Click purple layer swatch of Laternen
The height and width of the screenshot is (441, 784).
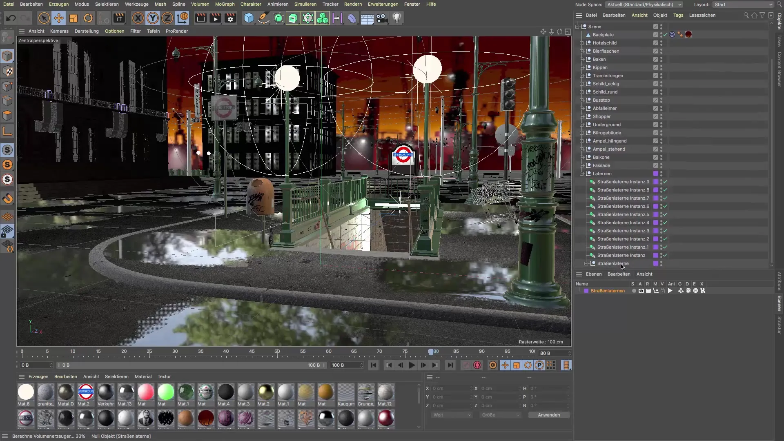click(x=656, y=174)
